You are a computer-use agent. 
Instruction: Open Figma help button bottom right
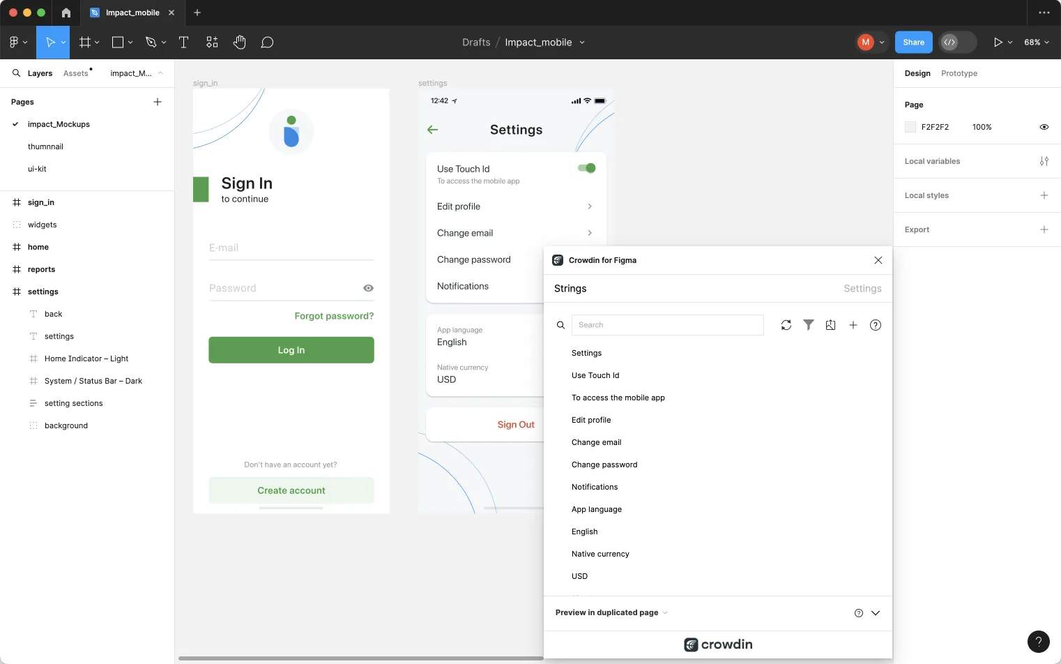pyautogui.click(x=1039, y=642)
